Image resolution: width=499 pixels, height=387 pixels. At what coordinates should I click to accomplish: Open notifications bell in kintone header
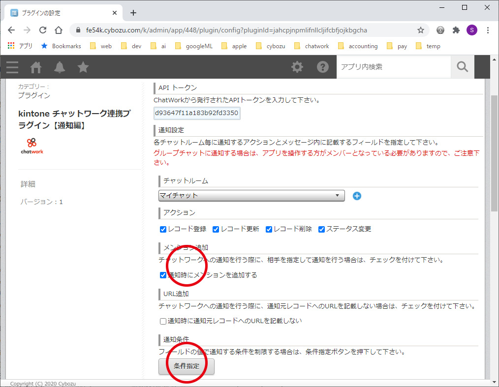click(x=60, y=67)
